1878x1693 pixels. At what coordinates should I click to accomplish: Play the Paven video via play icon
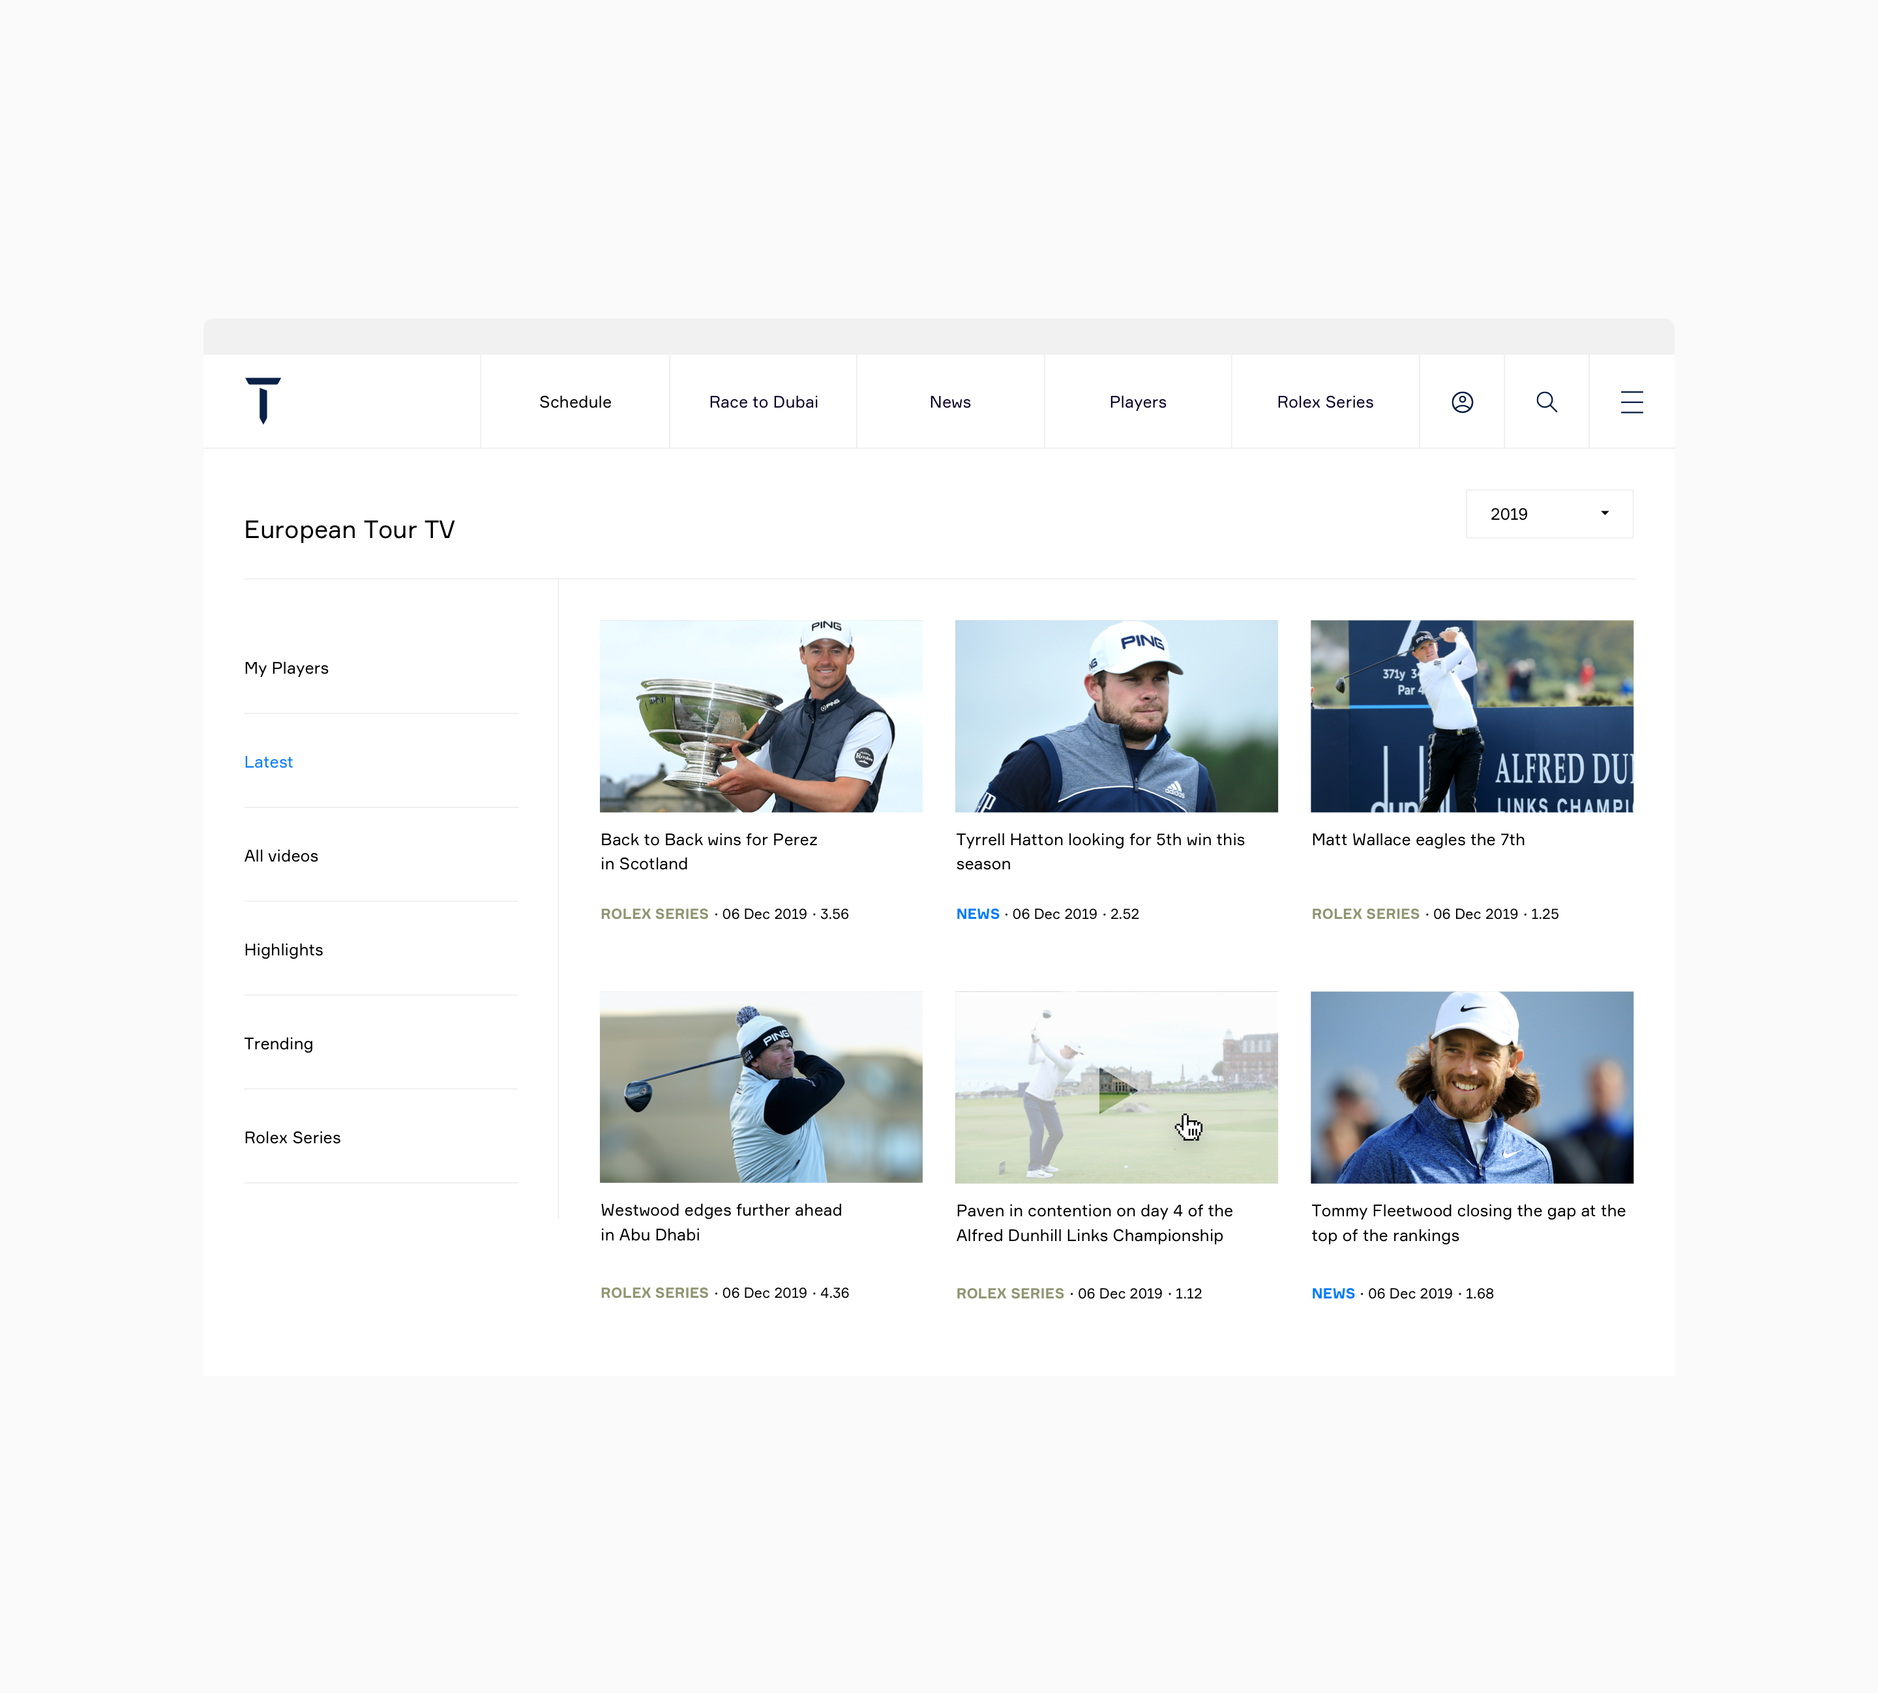tap(1115, 1089)
